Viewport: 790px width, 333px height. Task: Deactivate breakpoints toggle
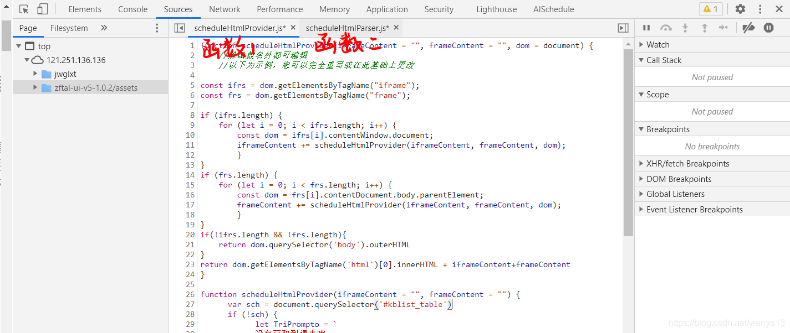[x=748, y=28]
